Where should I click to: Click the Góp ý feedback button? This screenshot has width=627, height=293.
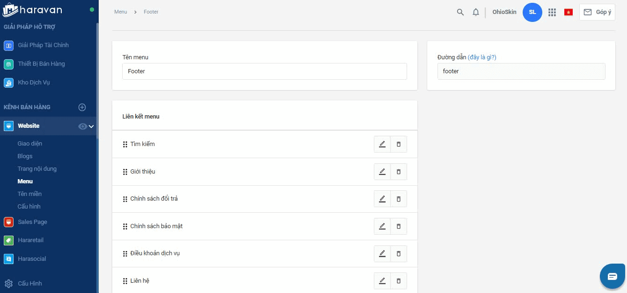pos(597,12)
